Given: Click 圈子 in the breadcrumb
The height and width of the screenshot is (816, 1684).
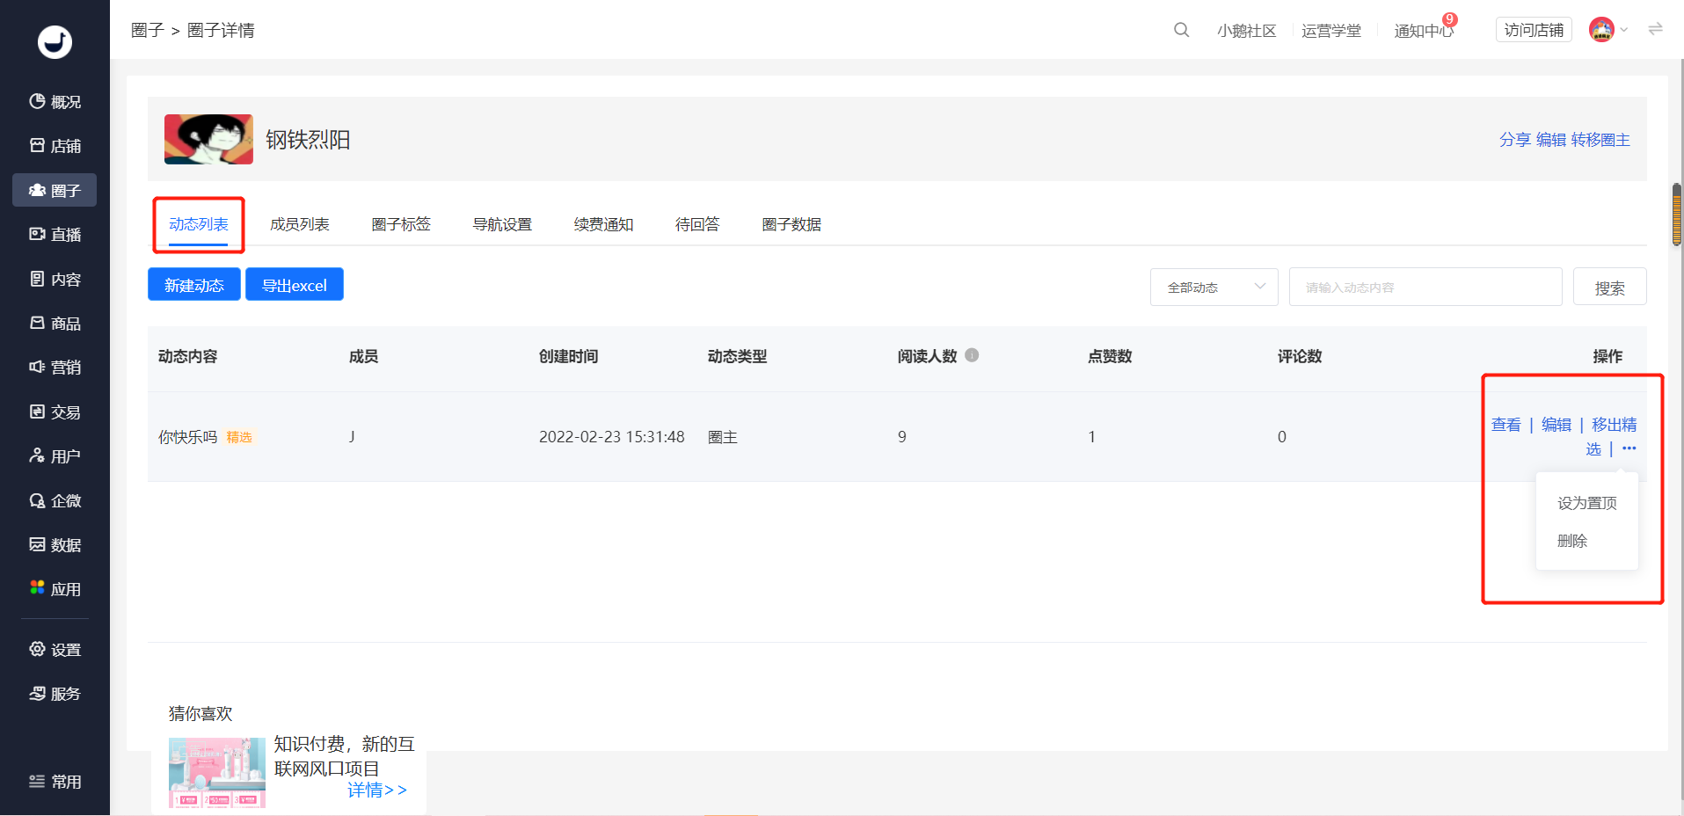Looking at the screenshot, I should (x=147, y=30).
